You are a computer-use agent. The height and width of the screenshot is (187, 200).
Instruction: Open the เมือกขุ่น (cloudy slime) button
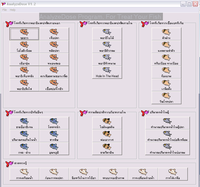point(24,59)
